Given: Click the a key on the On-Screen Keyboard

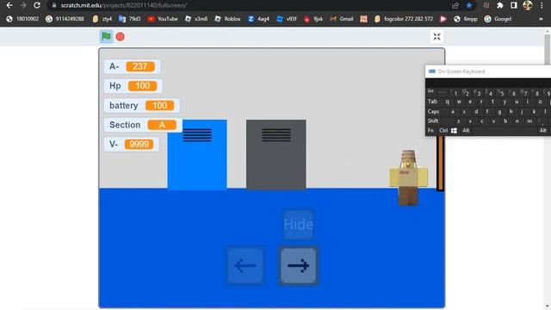Looking at the screenshot, I should point(453,111).
